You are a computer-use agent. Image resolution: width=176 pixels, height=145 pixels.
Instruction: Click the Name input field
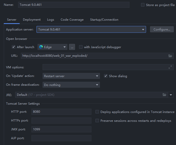pos(74,5)
